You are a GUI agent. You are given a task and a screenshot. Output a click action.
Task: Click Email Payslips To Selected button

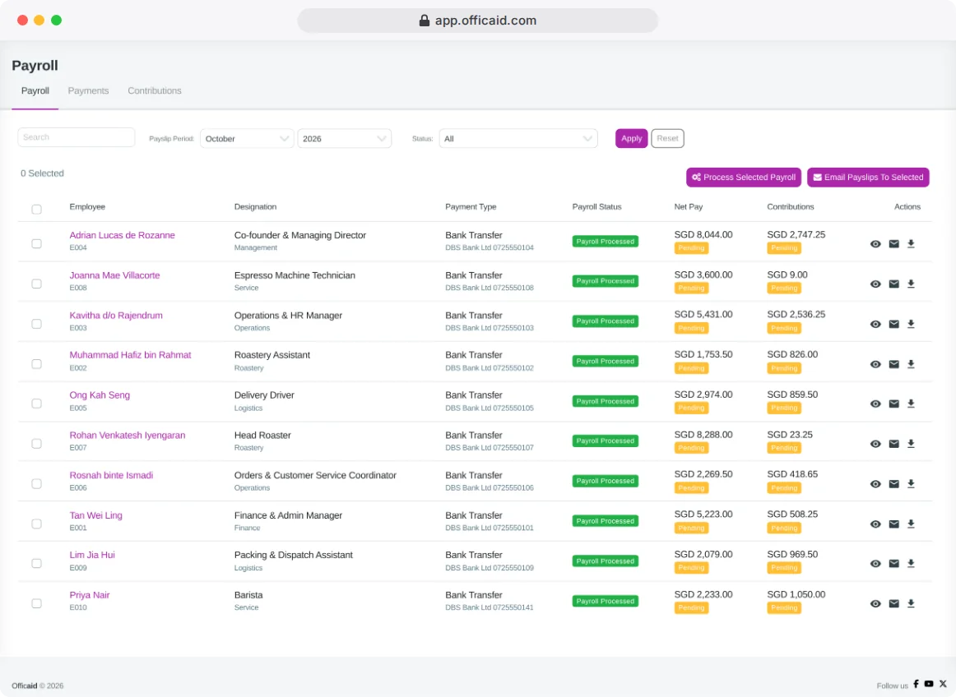pyautogui.click(x=868, y=178)
